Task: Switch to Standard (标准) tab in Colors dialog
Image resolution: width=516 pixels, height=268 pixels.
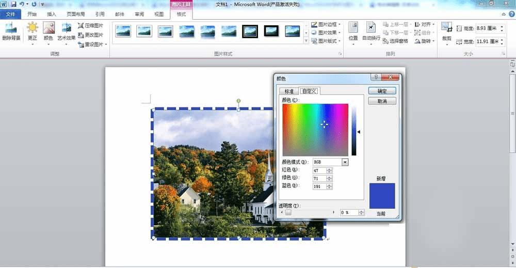Action: pyautogui.click(x=289, y=91)
